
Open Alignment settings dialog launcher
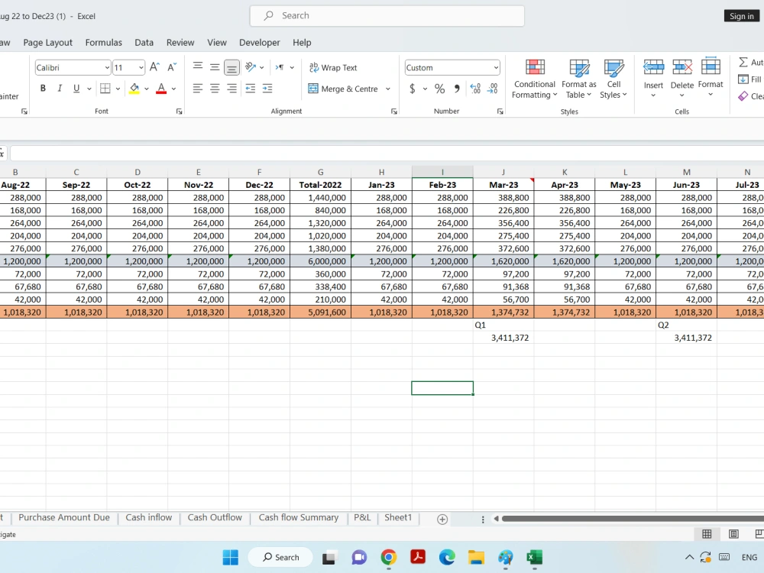393,112
